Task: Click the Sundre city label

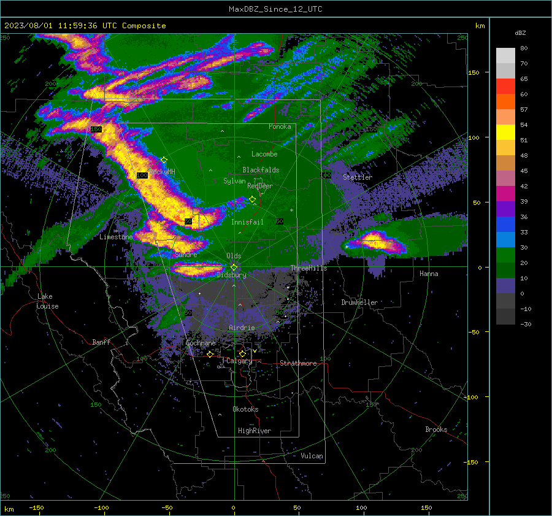Action: (x=186, y=254)
